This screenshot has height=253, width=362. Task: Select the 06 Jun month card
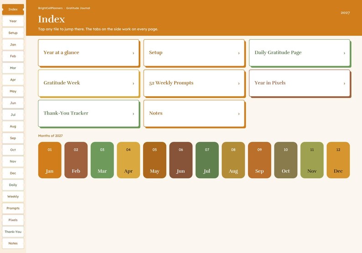point(181,160)
